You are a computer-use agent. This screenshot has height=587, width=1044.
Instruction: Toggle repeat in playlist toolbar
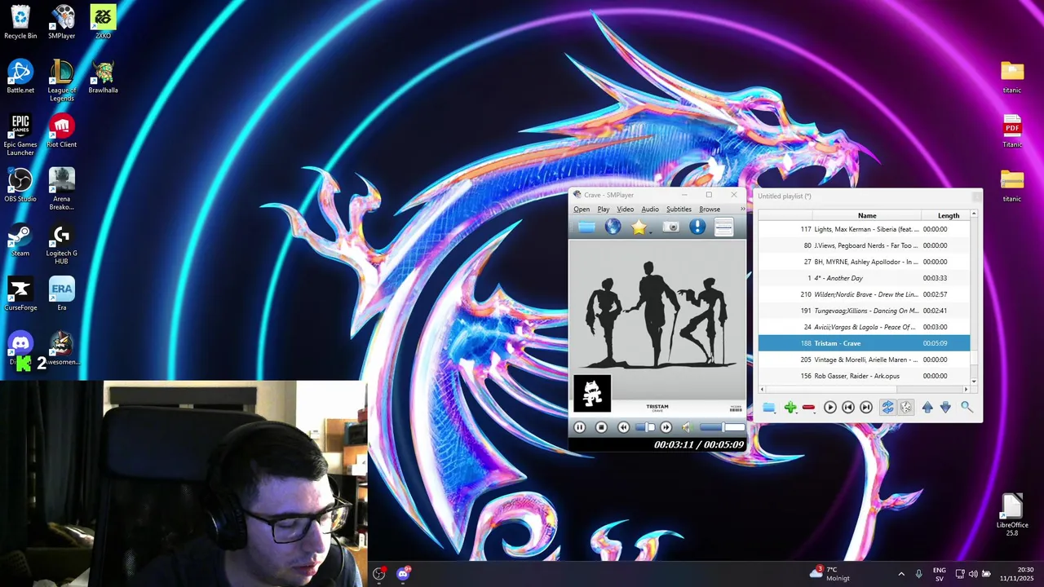coord(888,407)
